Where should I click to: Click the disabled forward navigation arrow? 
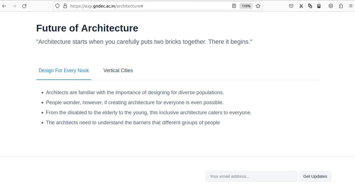14,6
